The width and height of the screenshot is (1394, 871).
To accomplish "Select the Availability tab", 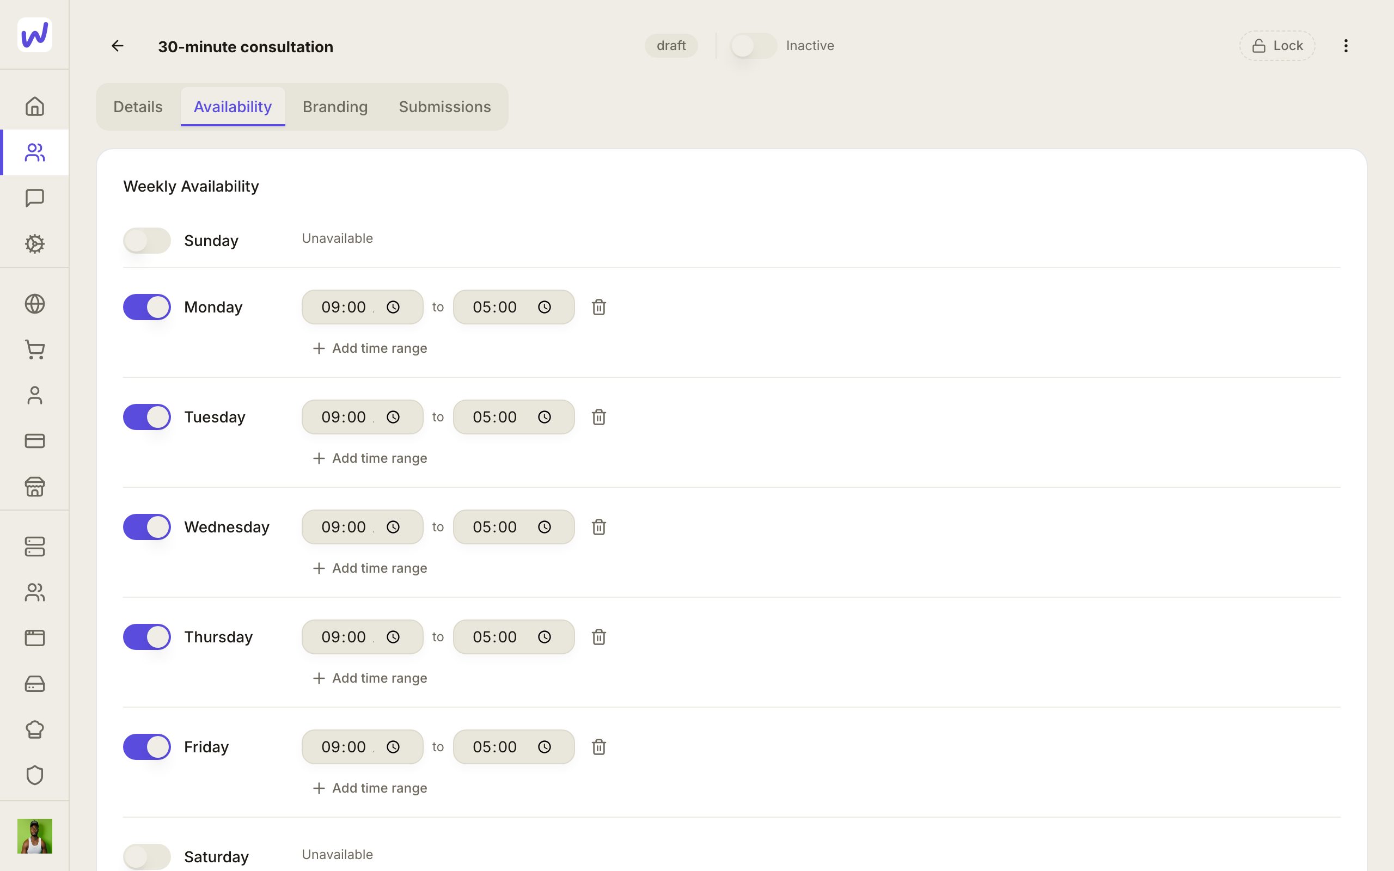I will [x=233, y=107].
